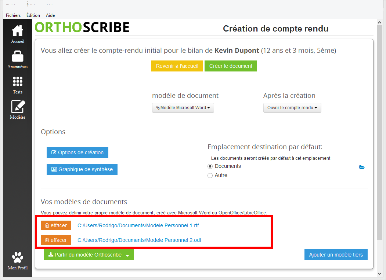Open the Modèles edit icon
The width and height of the screenshot is (386, 280).
point(17,107)
